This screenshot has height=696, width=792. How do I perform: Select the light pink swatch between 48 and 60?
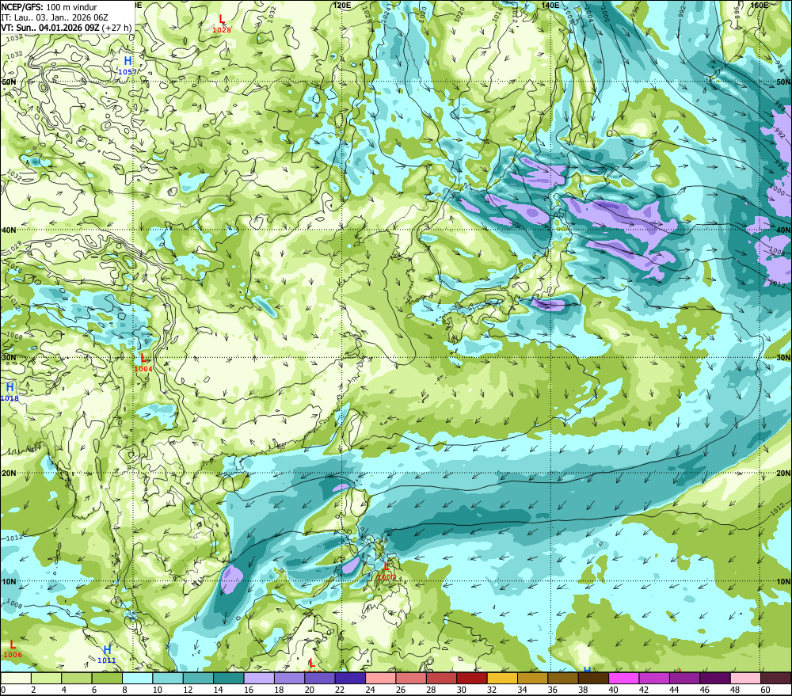(745, 679)
